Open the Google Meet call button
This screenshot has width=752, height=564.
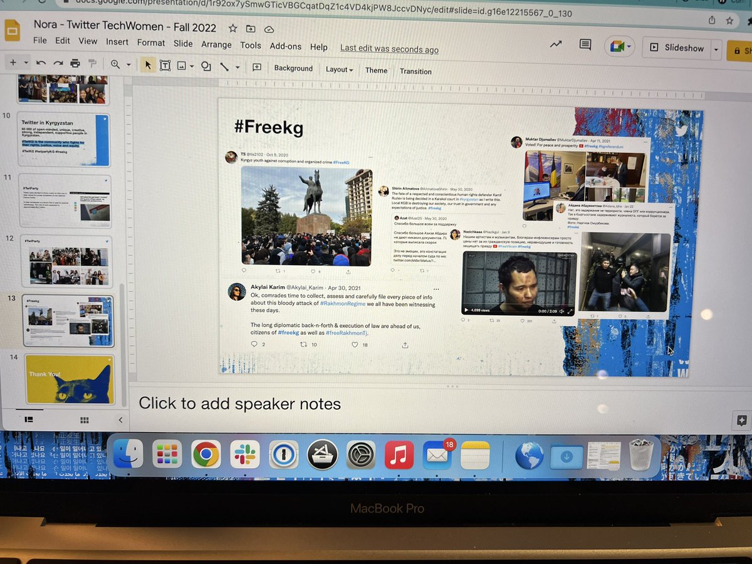coord(620,46)
